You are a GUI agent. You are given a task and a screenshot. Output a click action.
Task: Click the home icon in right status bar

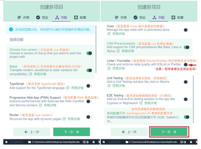click(104, 142)
